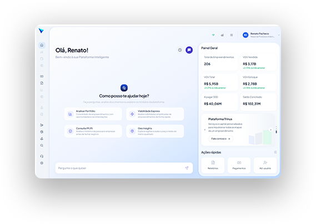
Task: Click the Pagamentos cash icon
Action: [x=239, y=163]
